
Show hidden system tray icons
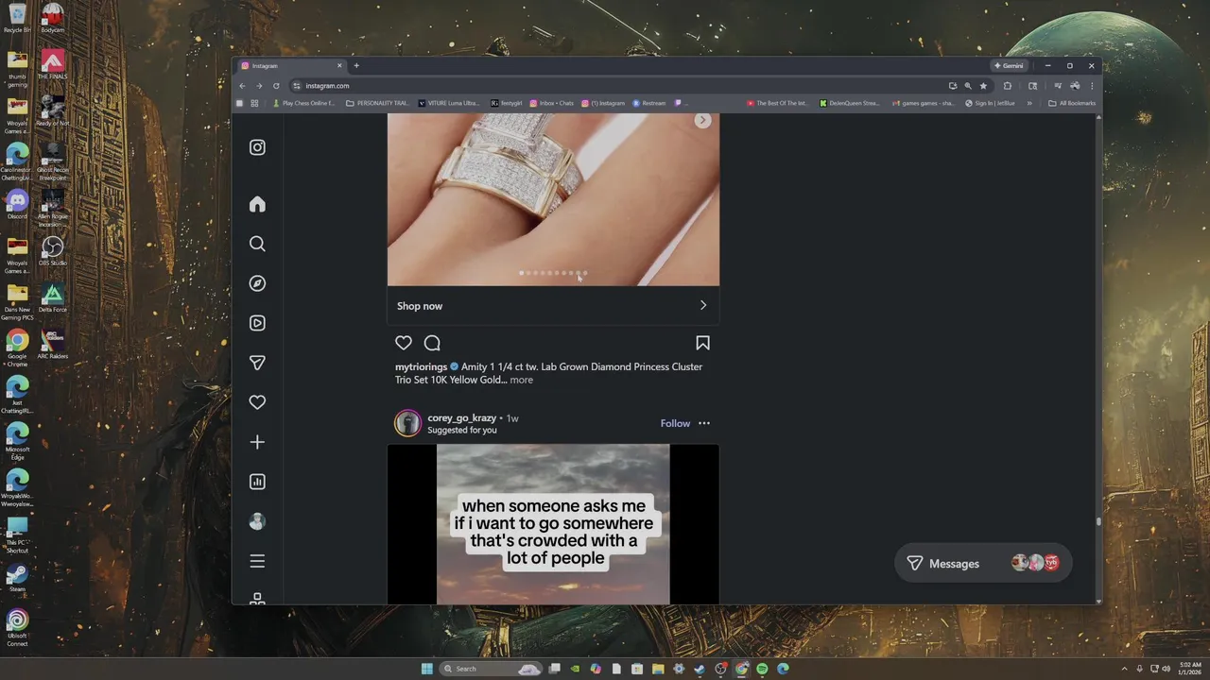click(x=1124, y=669)
